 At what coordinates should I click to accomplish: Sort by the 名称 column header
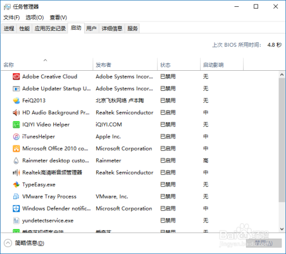tap(47, 64)
